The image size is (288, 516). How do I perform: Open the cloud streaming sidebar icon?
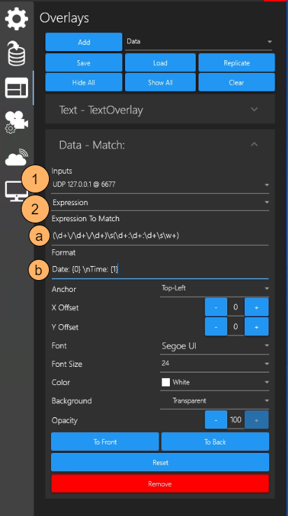coord(16,158)
